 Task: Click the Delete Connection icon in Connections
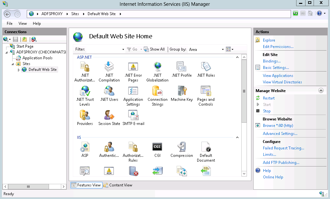click(x=34, y=39)
